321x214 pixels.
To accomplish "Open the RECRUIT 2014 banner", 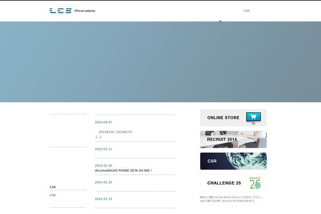I will (x=233, y=140).
